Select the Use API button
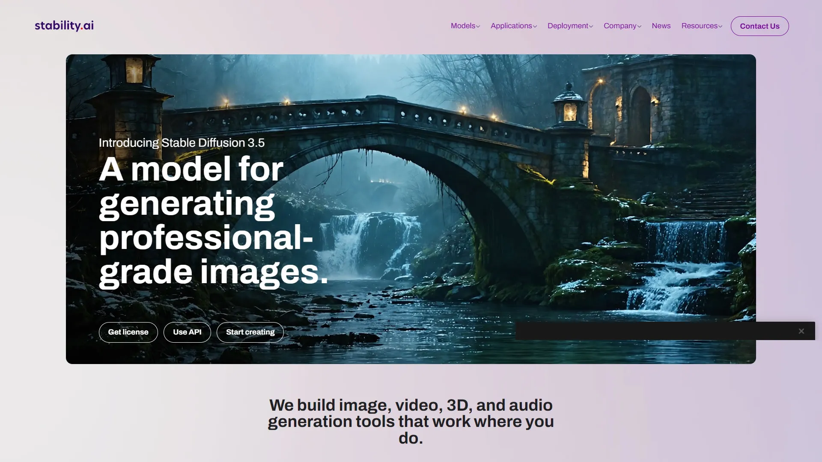The width and height of the screenshot is (822, 462). 187,332
